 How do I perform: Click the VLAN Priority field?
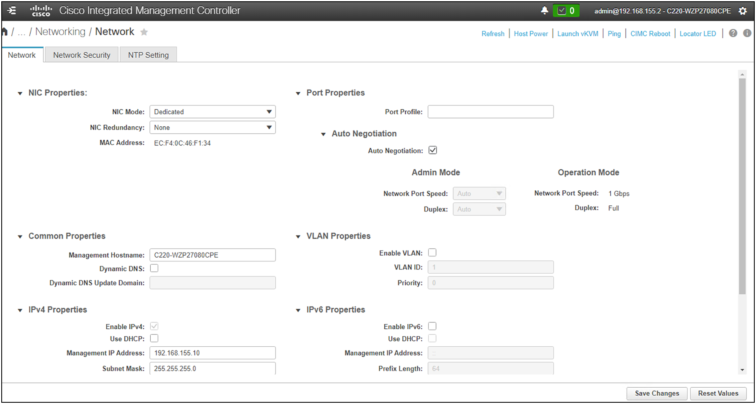click(x=491, y=283)
